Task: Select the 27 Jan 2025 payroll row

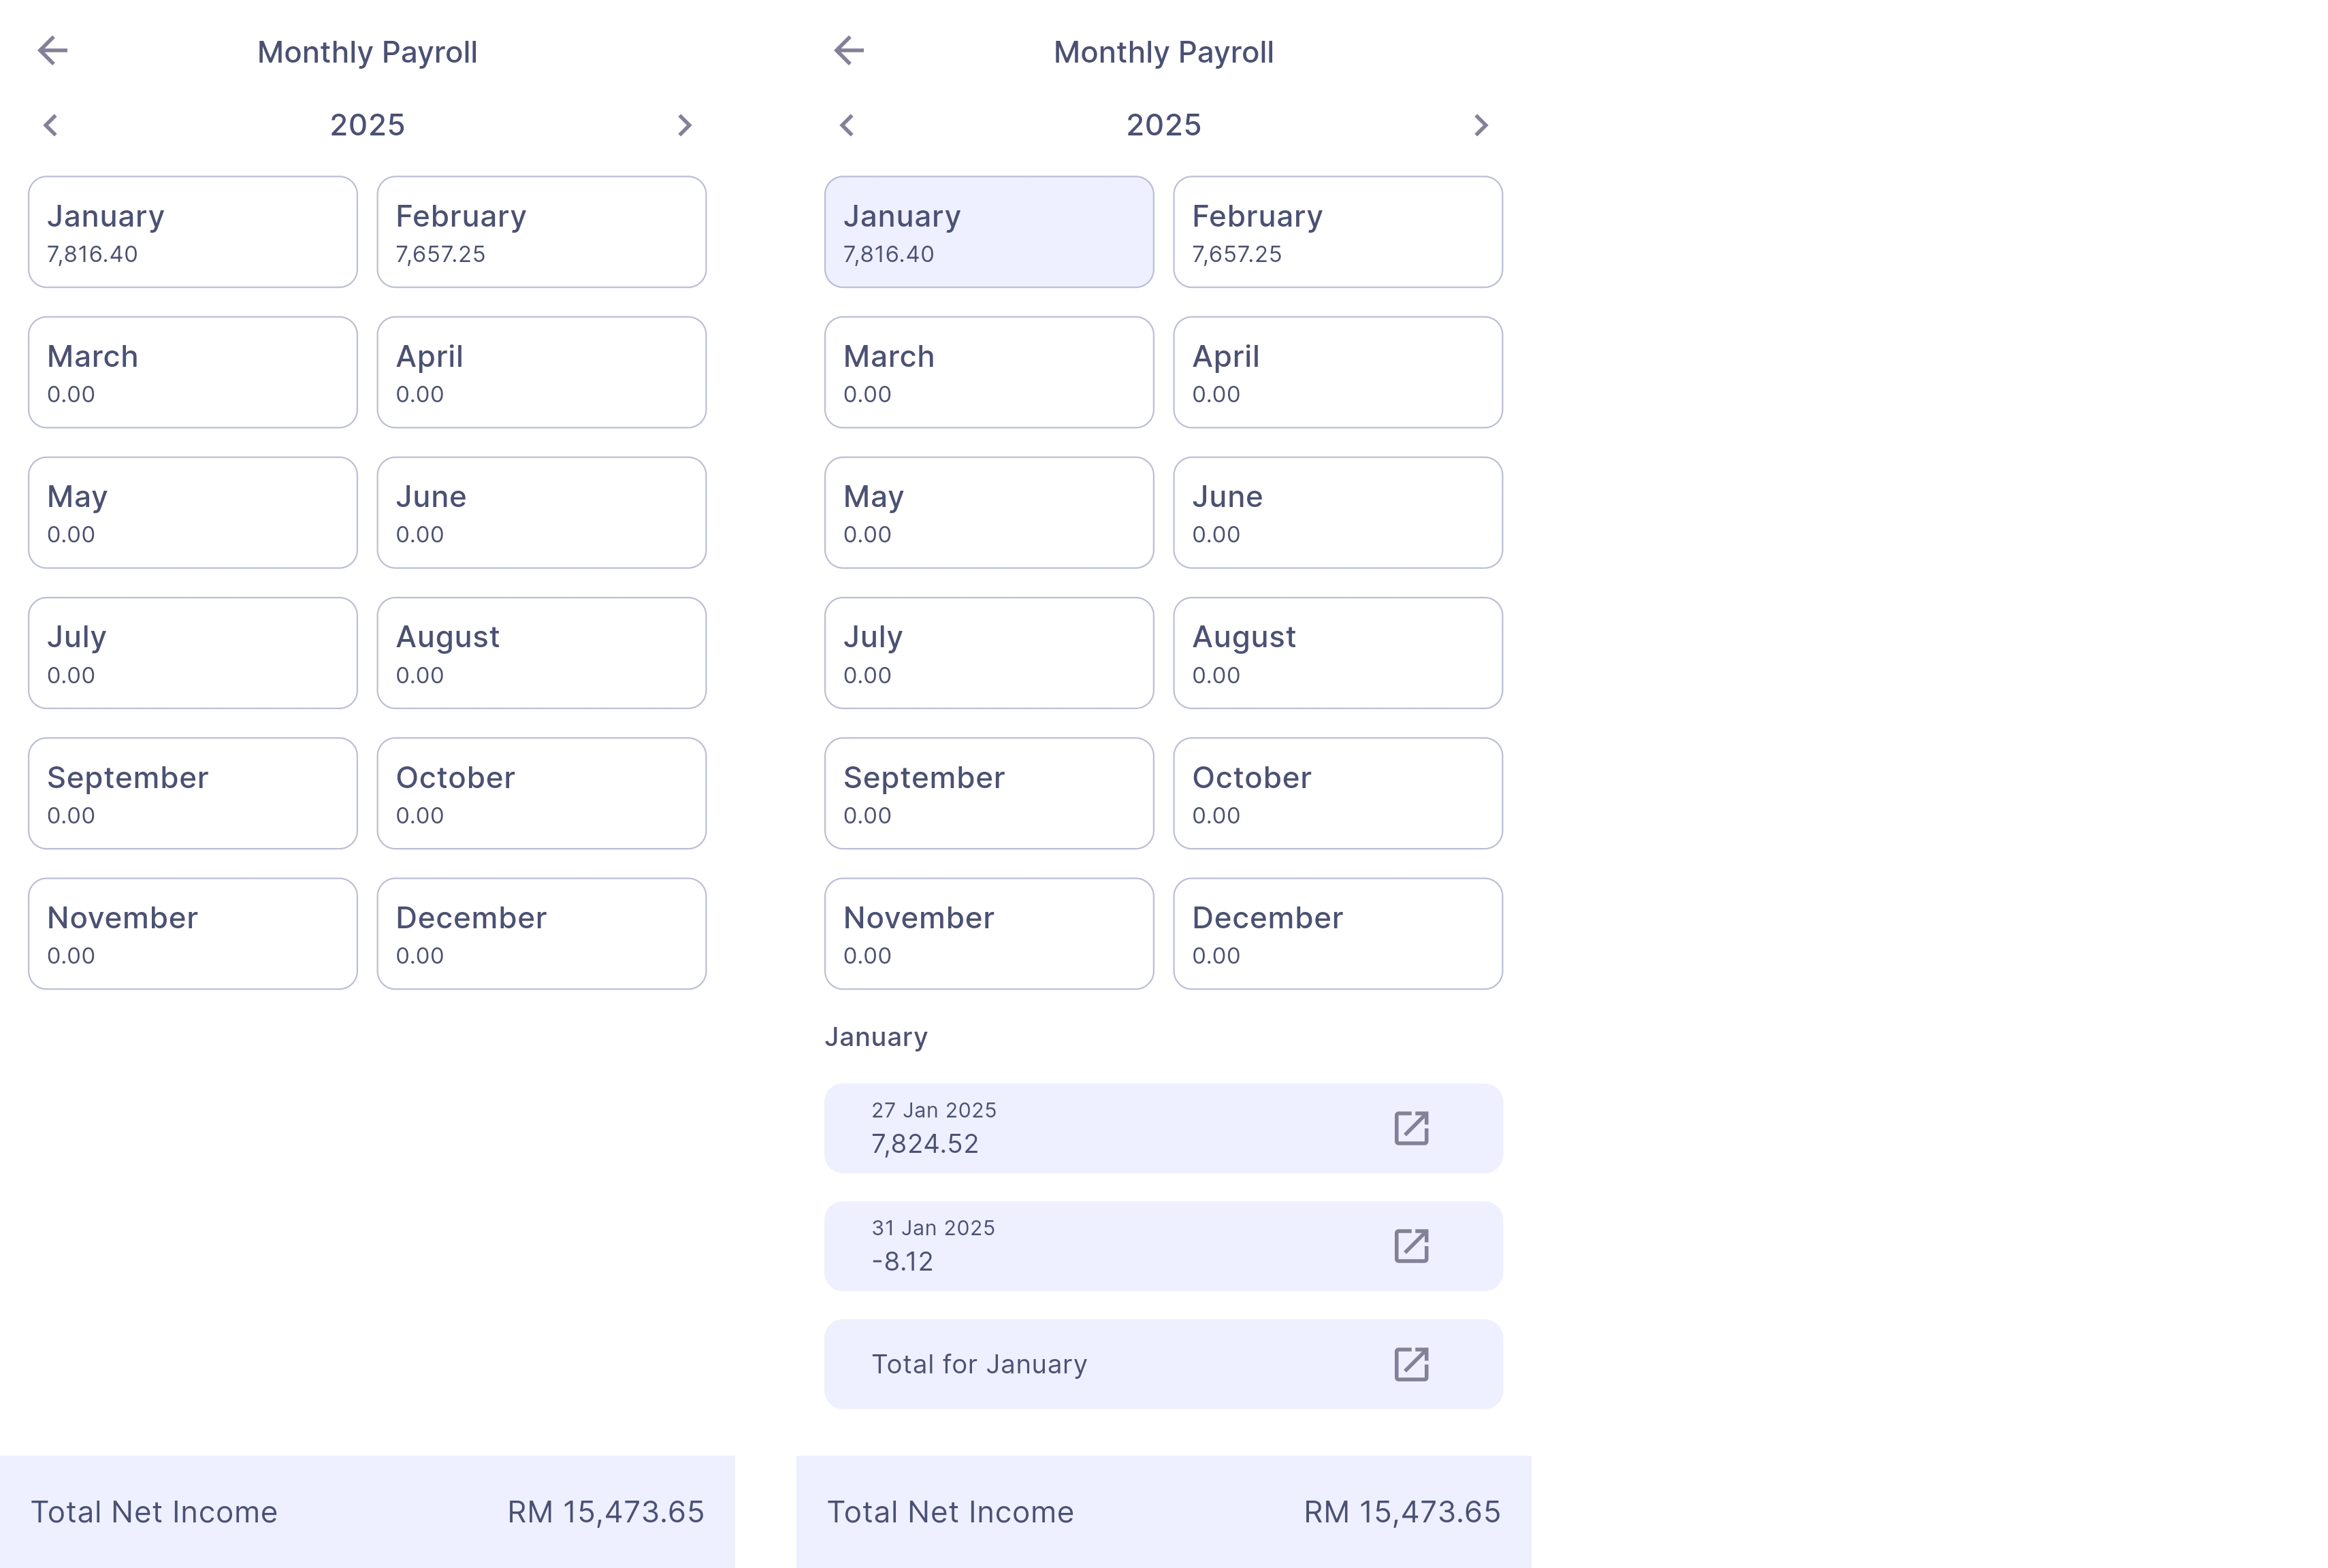Action: 1100,1128
